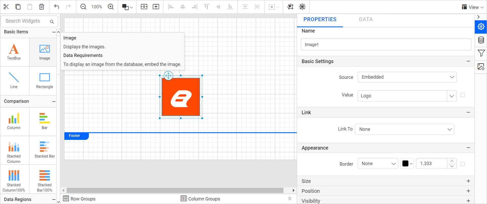Undo the last action
The image size is (487, 204).
[x=56, y=7]
